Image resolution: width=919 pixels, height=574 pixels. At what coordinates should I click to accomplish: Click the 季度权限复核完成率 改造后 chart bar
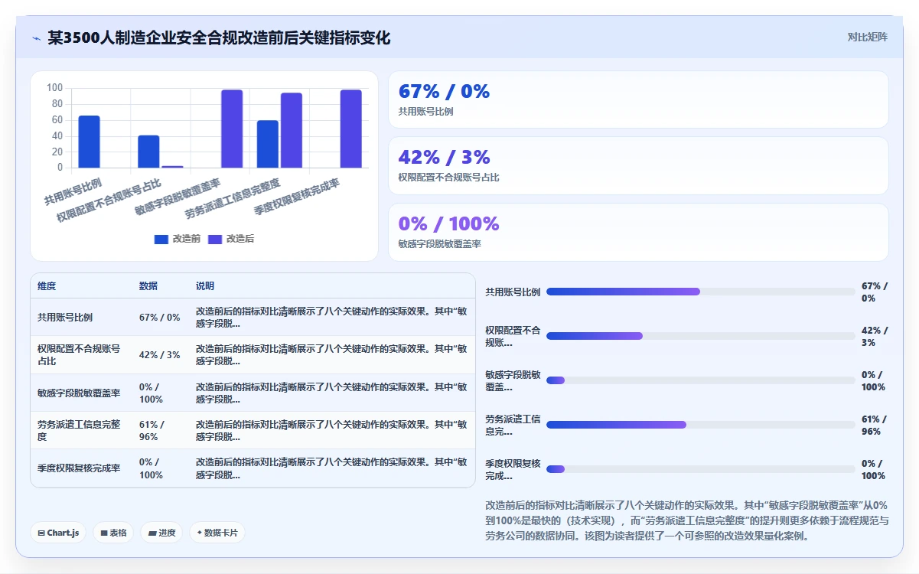click(351, 129)
